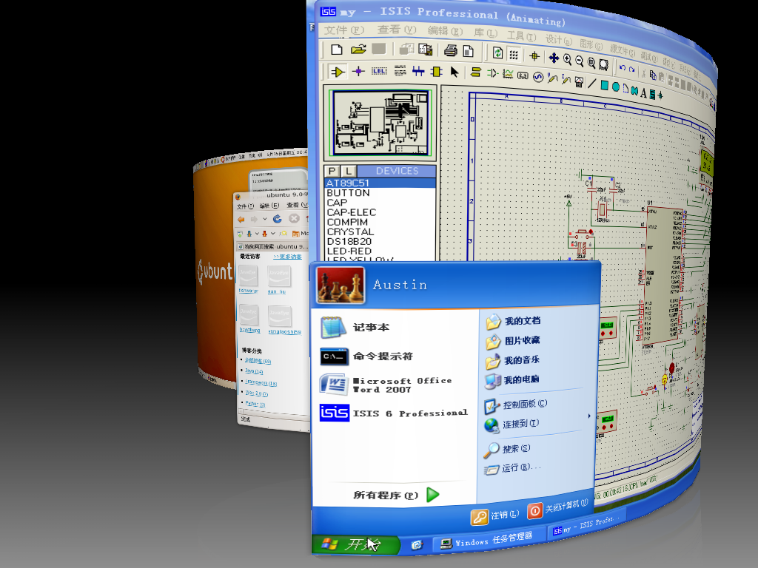Select the Component mode tool icon
Image resolution: width=758 pixels, height=568 pixels.
click(x=338, y=72)
